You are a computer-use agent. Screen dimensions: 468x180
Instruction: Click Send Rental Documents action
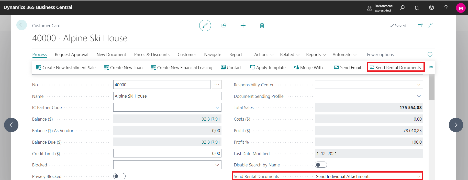click(x=395, y=67)
